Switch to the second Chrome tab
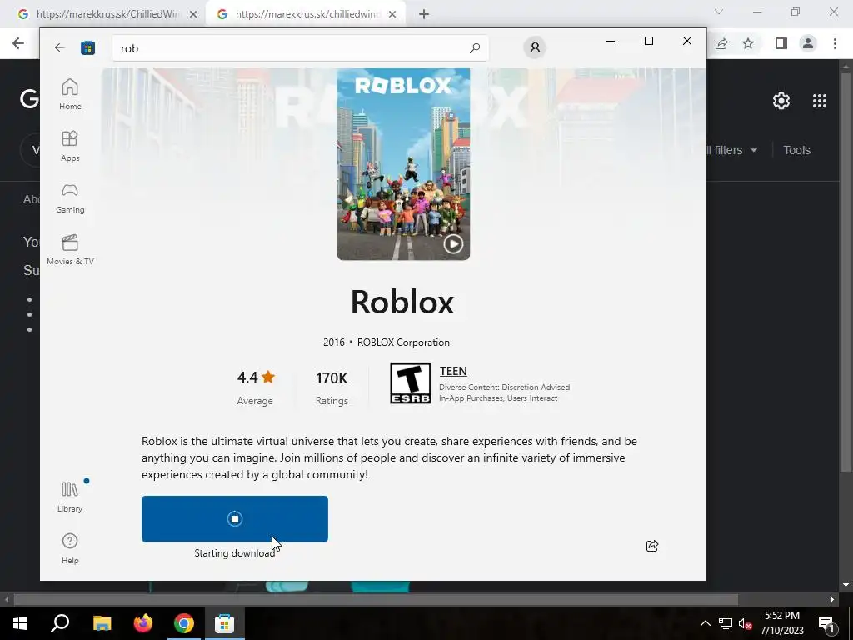 pos(305,14)
